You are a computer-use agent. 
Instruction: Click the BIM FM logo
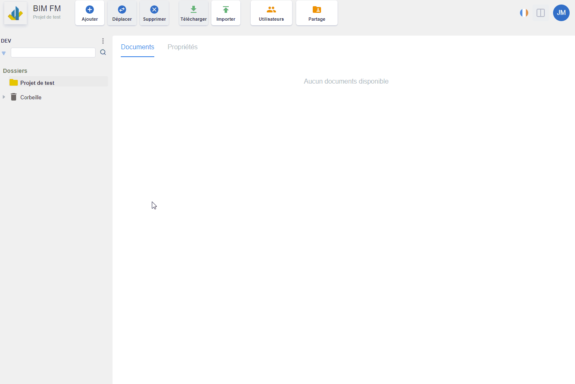coord(16,13)
